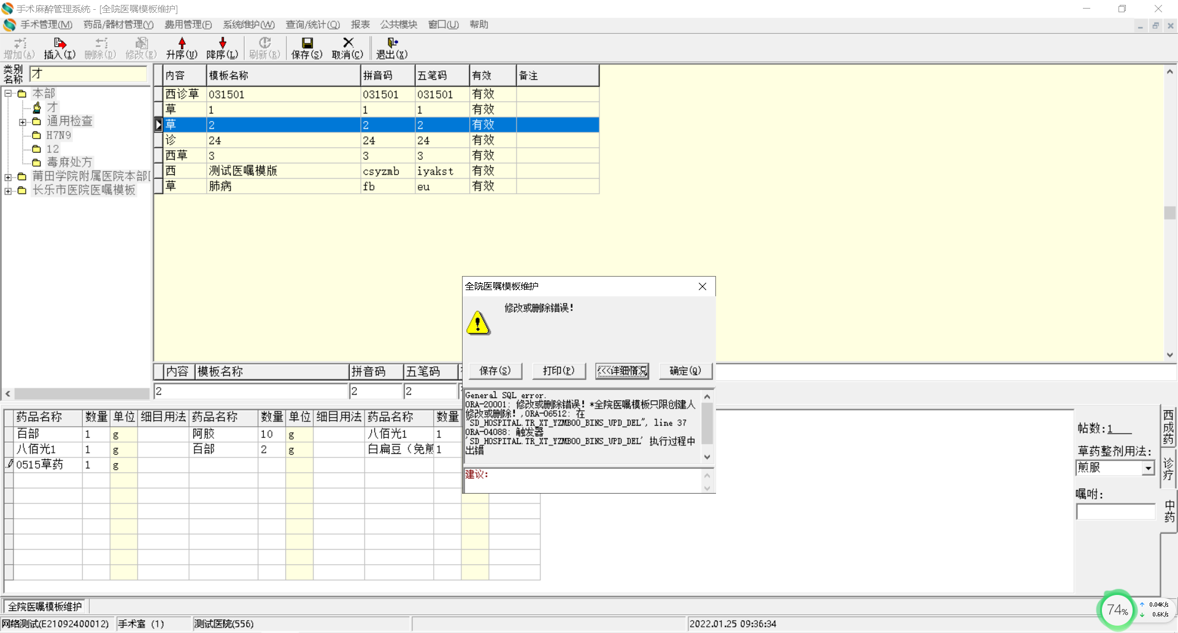Image resolution: width=1178 pixels, height=633 pixels.
Task: Open the 草药整剂用法 dropdown showing 煎服
Action: (1148, 468)
